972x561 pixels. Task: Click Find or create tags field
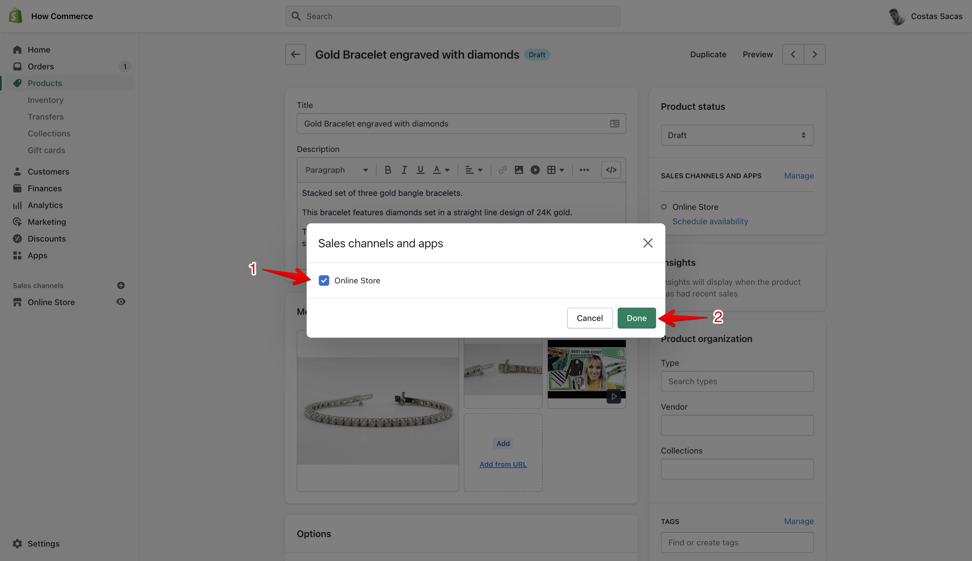pyautogui.click(x=737, y=542)
